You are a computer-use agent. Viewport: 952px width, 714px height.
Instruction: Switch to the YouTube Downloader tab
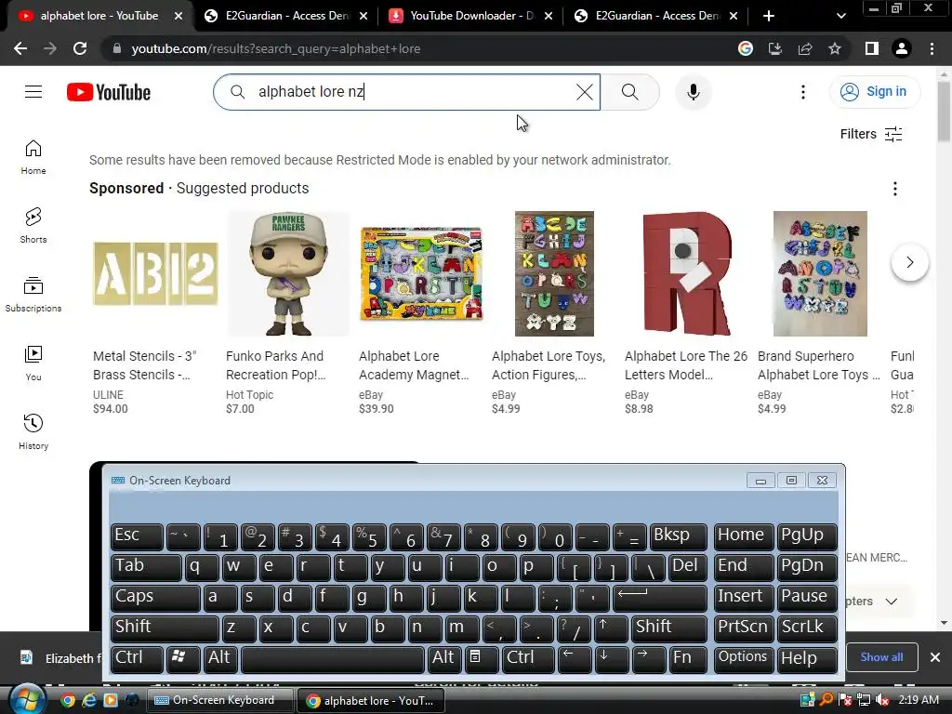[x=470, y=16]
